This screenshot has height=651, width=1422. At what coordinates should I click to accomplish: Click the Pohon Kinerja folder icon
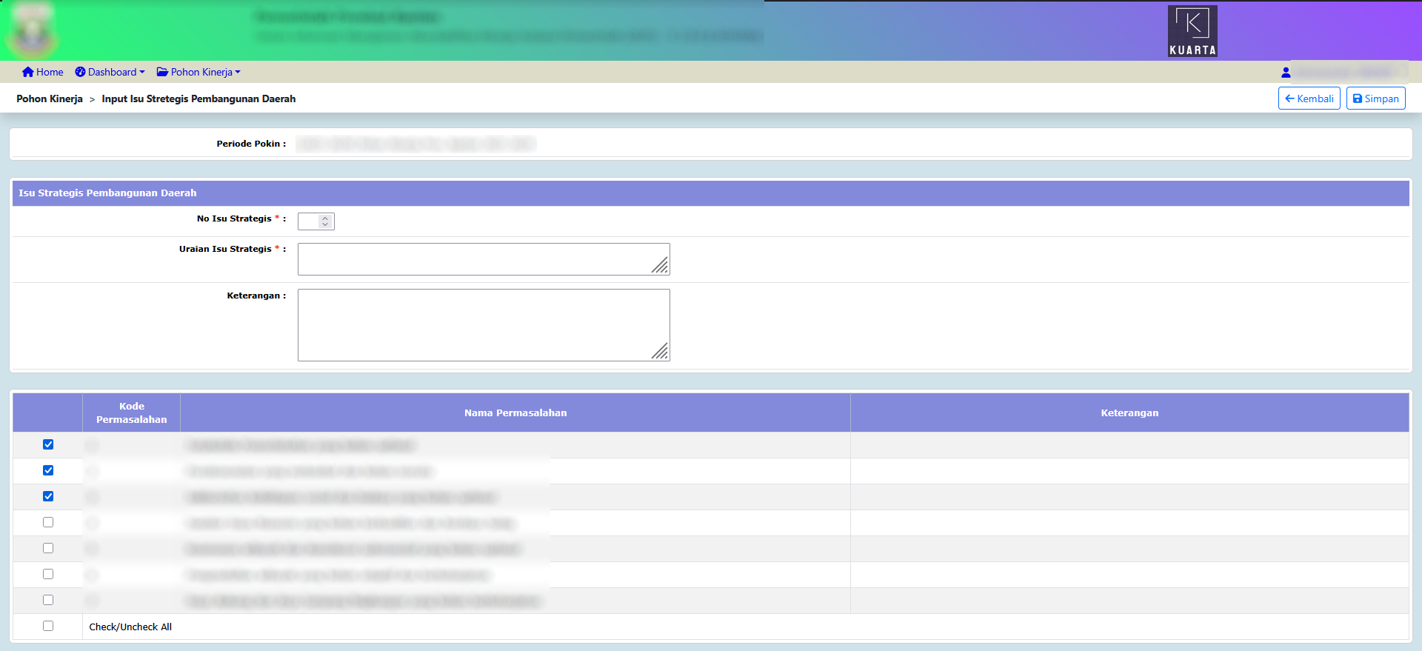162,72
